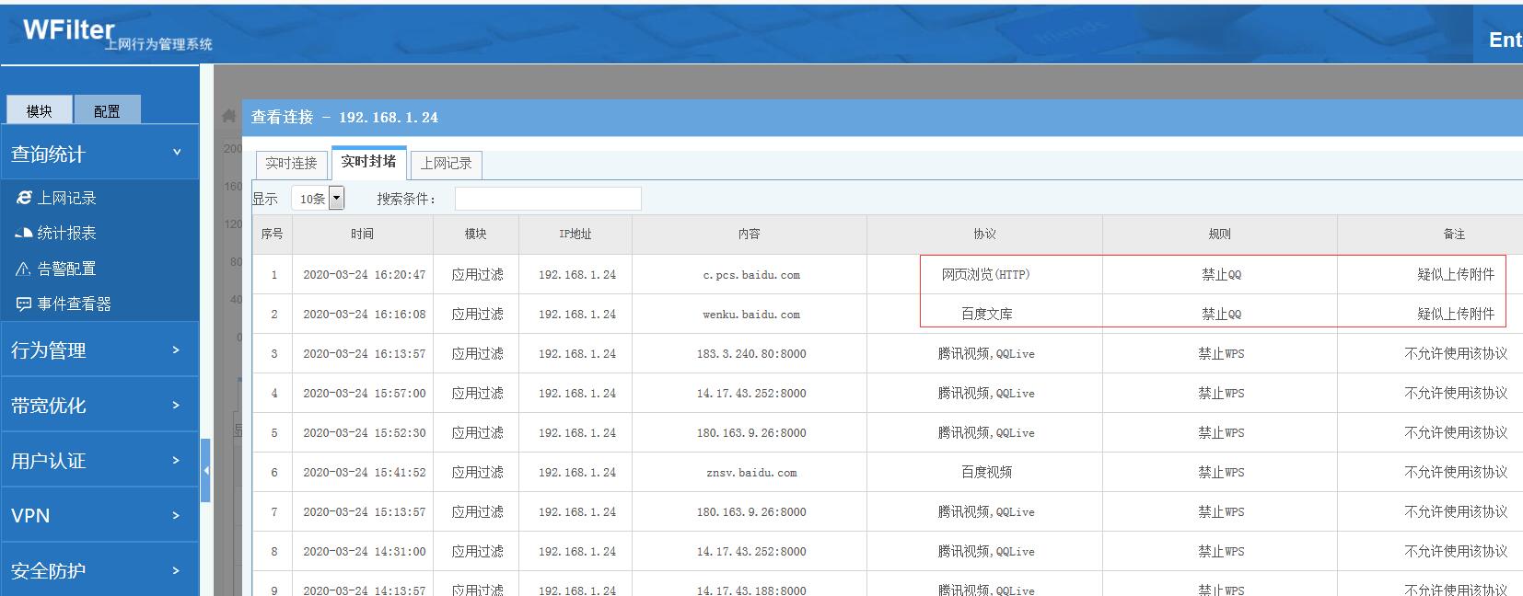Screen dimensions: 1523x596
Task: Click the 搜索条件 search input field
Action: 548,199
